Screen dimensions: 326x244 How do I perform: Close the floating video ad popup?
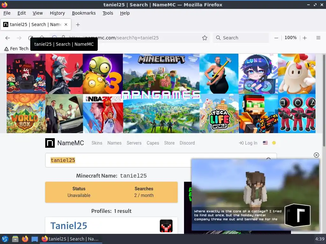click(316, 155)
